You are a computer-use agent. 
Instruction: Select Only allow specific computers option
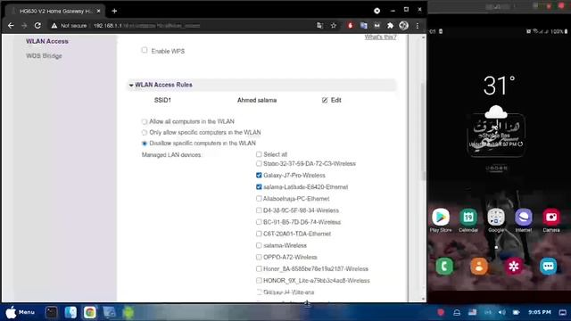[x=145, y=133]
